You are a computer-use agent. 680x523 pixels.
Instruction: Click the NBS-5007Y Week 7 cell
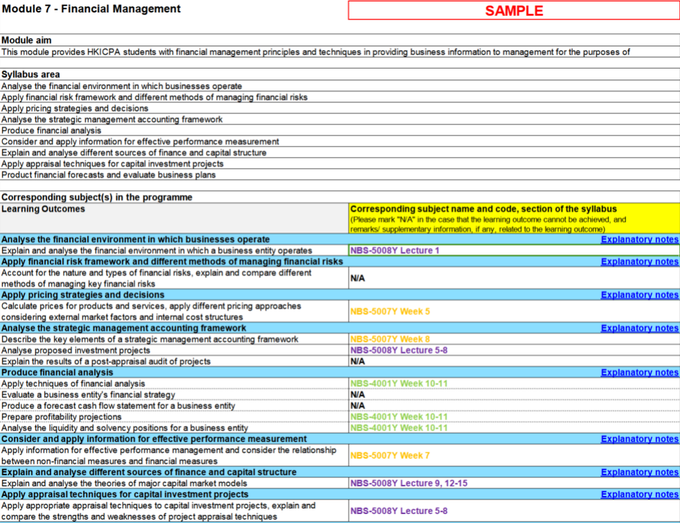point(513,455)
